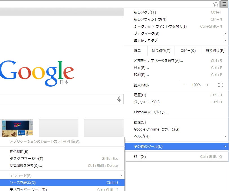
Task: Open 新しいタブ(T) menu item
Action: [177, 12]
